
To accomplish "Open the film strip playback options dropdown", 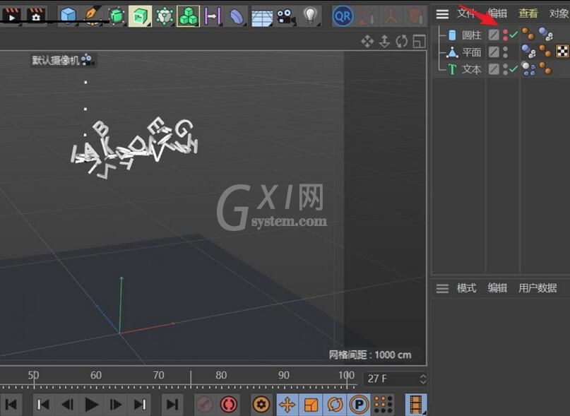I will (x=416, y=405).
